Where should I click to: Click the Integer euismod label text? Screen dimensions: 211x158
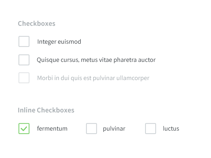point(59,41)
